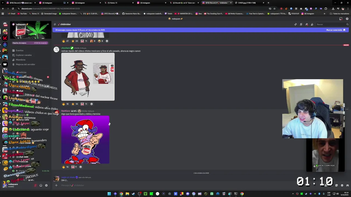This screenshot has height=197, width=351.
Task: Toggle the member list icon
Action: tap(312, 24)
